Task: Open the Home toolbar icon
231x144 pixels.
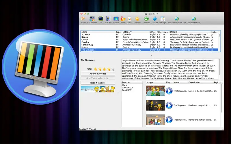Action: coord(83,19)
